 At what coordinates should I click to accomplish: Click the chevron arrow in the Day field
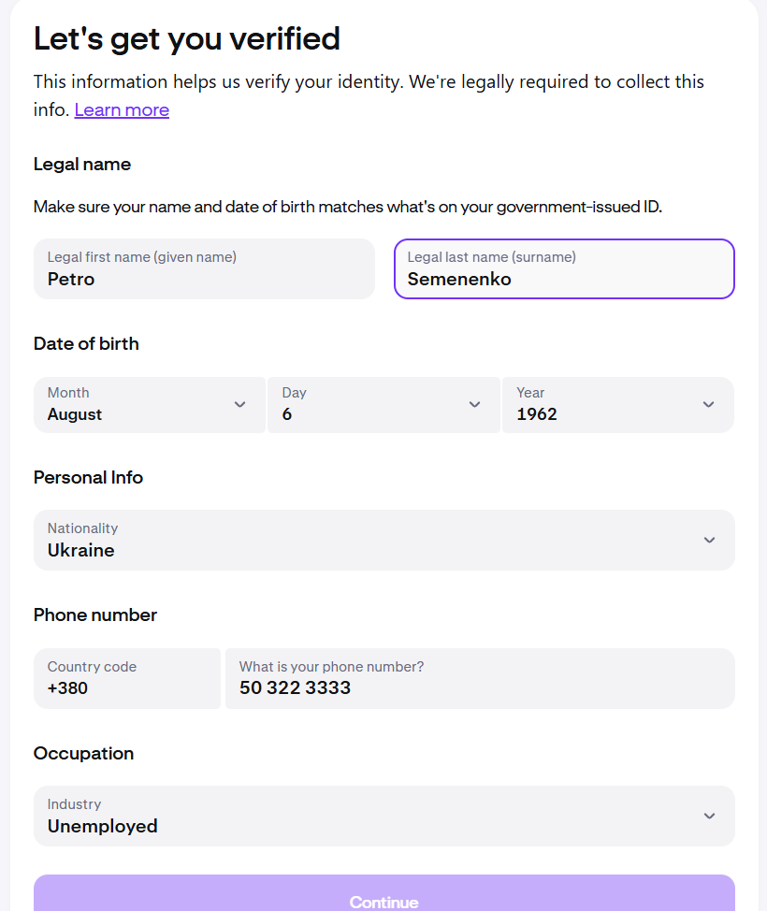(474, 404)
